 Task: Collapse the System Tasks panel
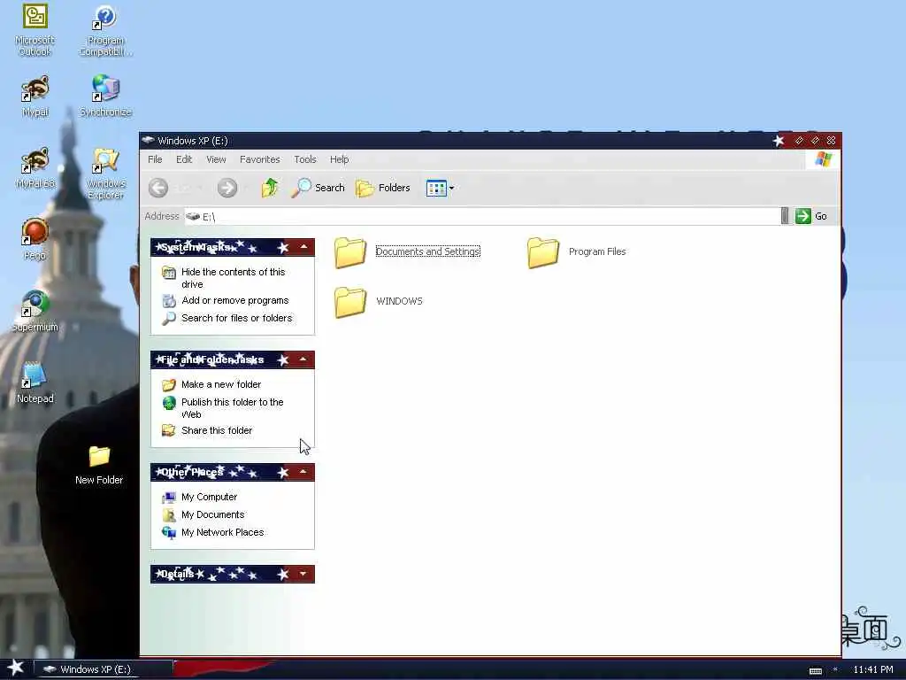(x=303, y=248)
